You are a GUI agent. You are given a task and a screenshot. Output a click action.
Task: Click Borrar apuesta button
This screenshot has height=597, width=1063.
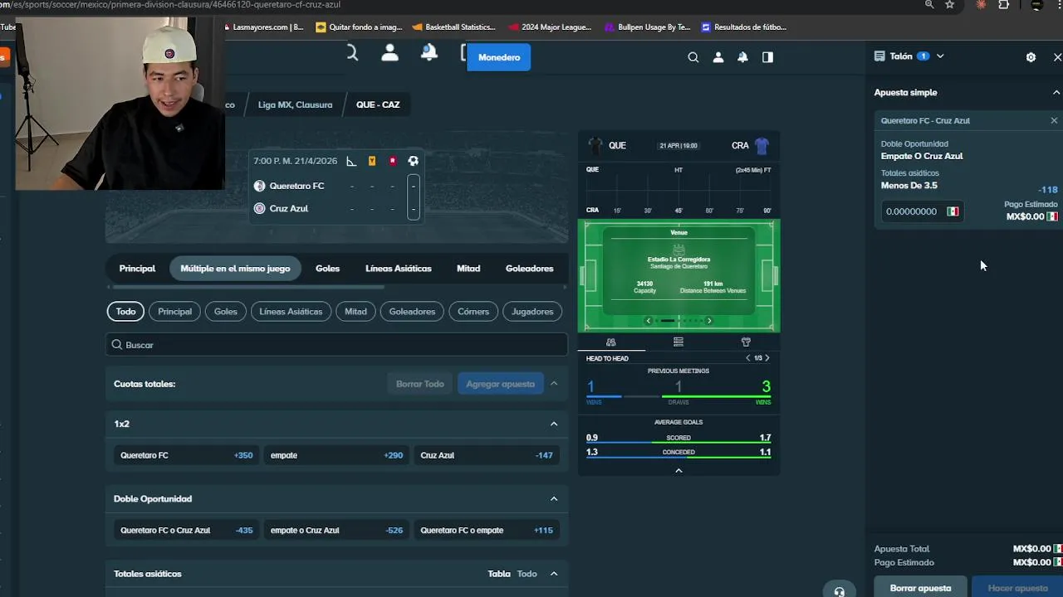click(920, 587)
